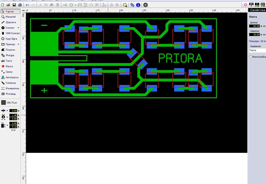Screen dimensions: 266x184
Task: Click the pad outer diameter field 1.40
Action: pyautogui.click(x=13, y=115)
